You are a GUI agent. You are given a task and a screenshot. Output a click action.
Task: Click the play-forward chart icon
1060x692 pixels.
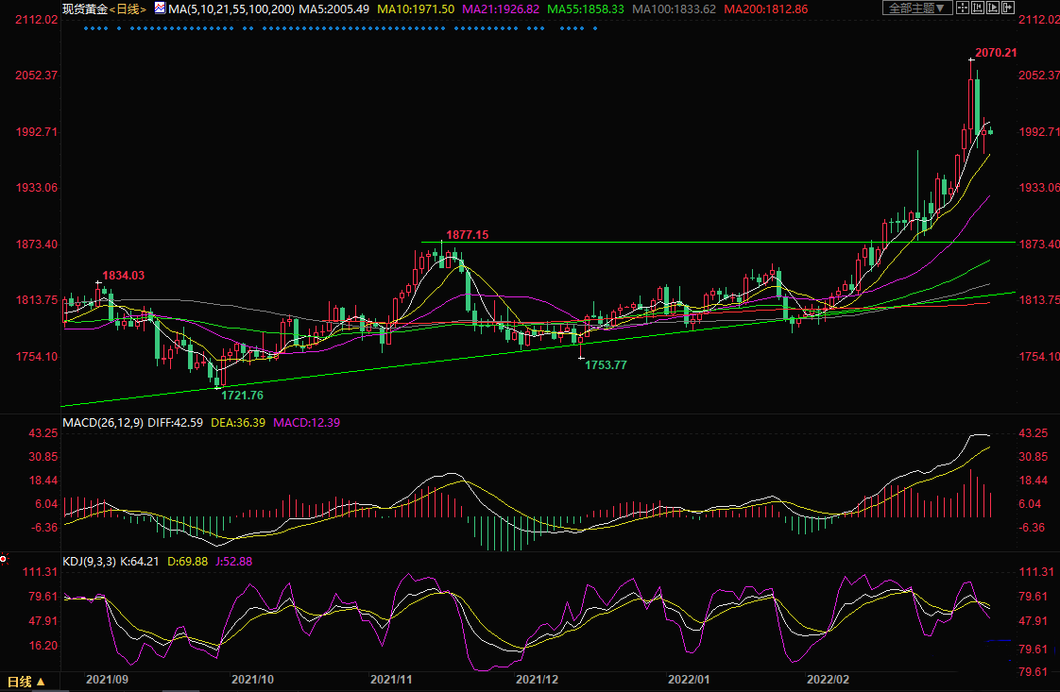point(992,8)
